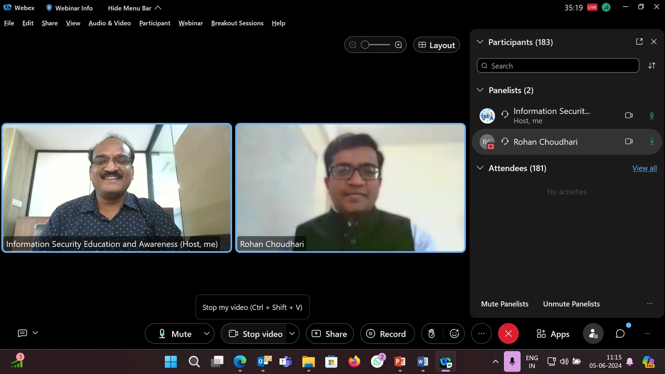Screen dimensions: 665x374
Task: Open the Audio & Video menu
Action: (109, 23)
